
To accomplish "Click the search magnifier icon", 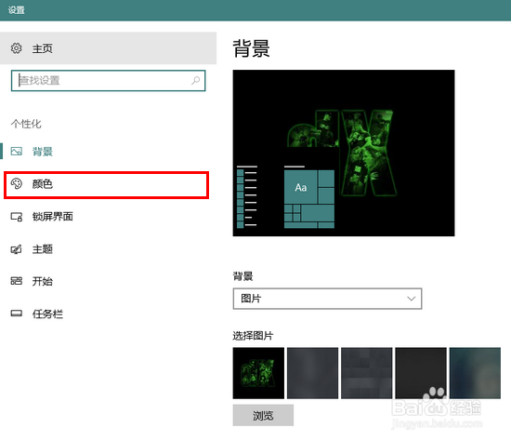I will pos(195,80).
